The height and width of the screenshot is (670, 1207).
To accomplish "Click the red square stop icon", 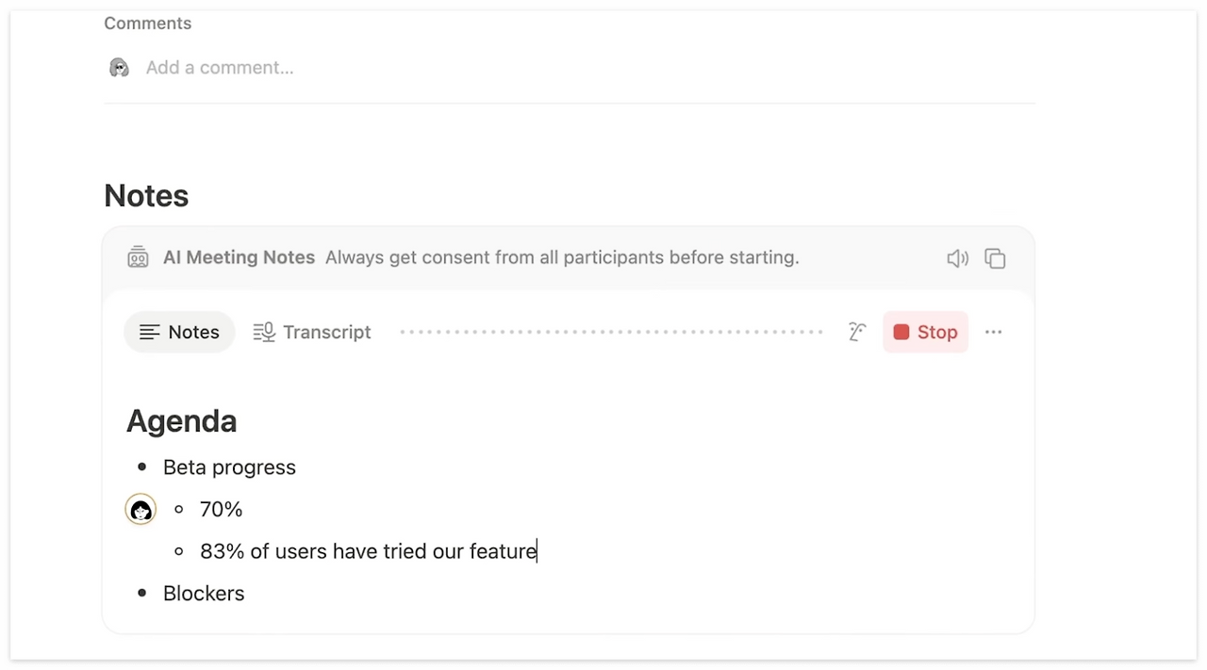I will point(901,332).
